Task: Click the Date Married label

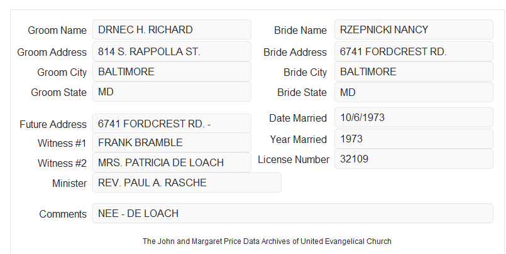Action: point(298,118)
